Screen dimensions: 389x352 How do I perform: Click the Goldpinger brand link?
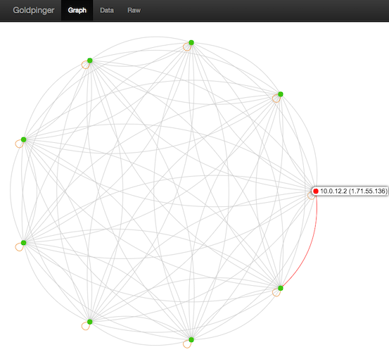pyautogui.click(x=34, y=10)
